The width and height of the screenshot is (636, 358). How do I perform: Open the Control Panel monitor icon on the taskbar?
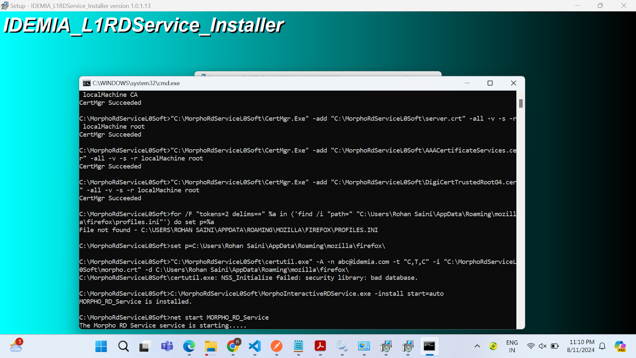[x=364, y=346]
